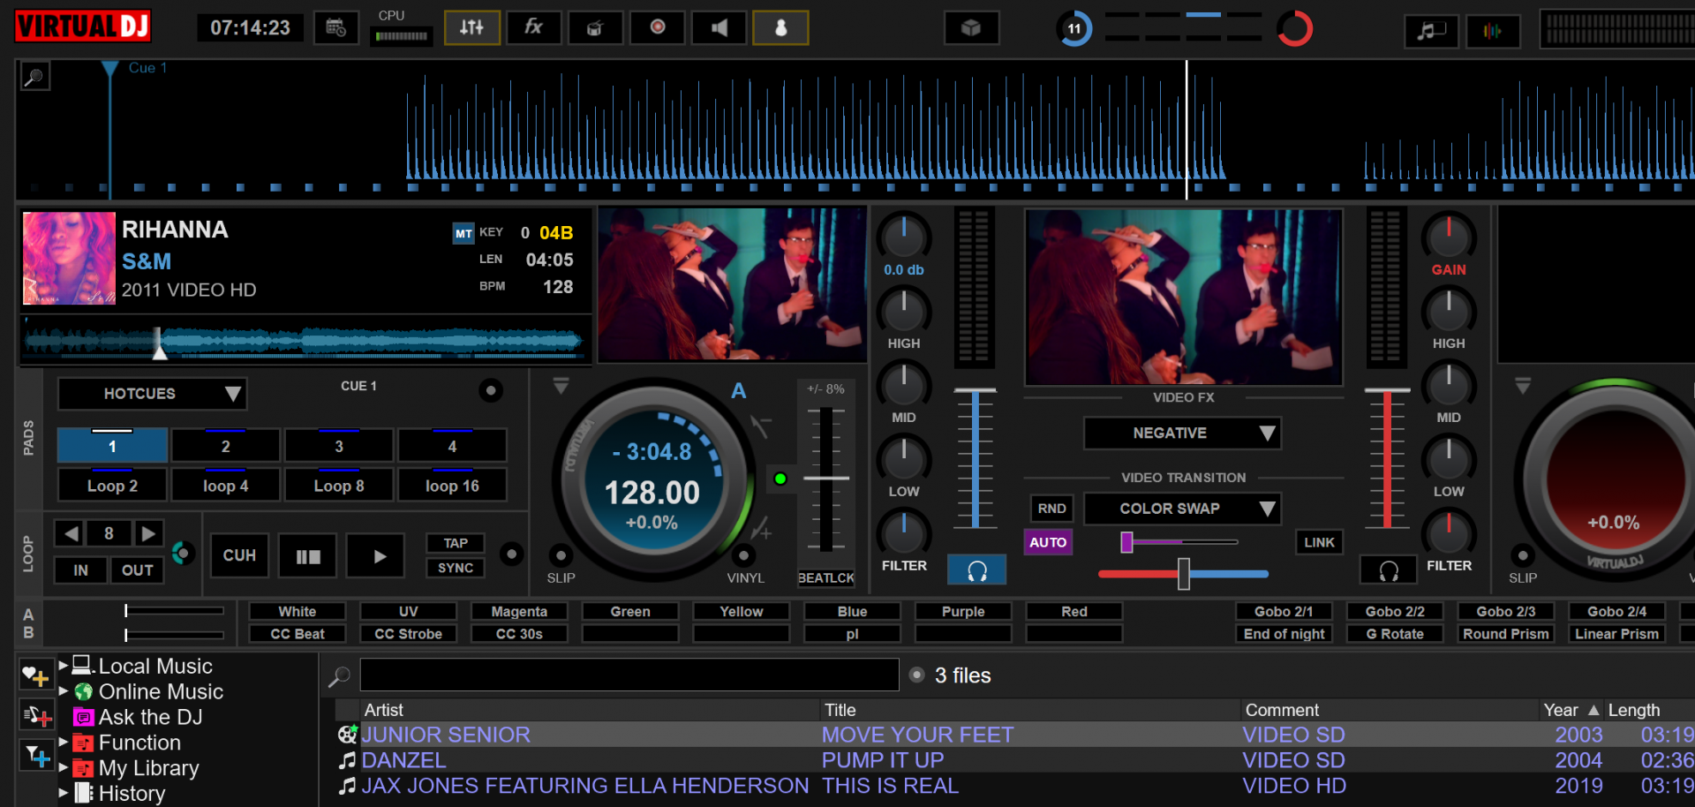Image resolution: width=1695 pixels, height=807 pixels.
Task: Expand the Online Music folder
Action: pyautogui.click(x=64, y=690)
